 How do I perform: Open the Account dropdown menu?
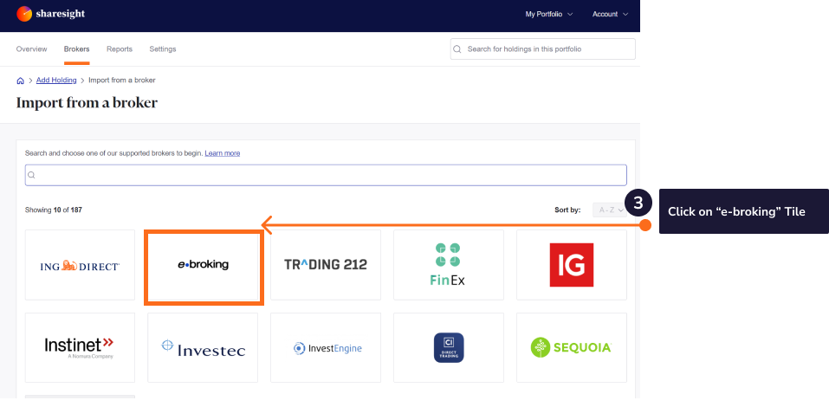pos(610,14)
